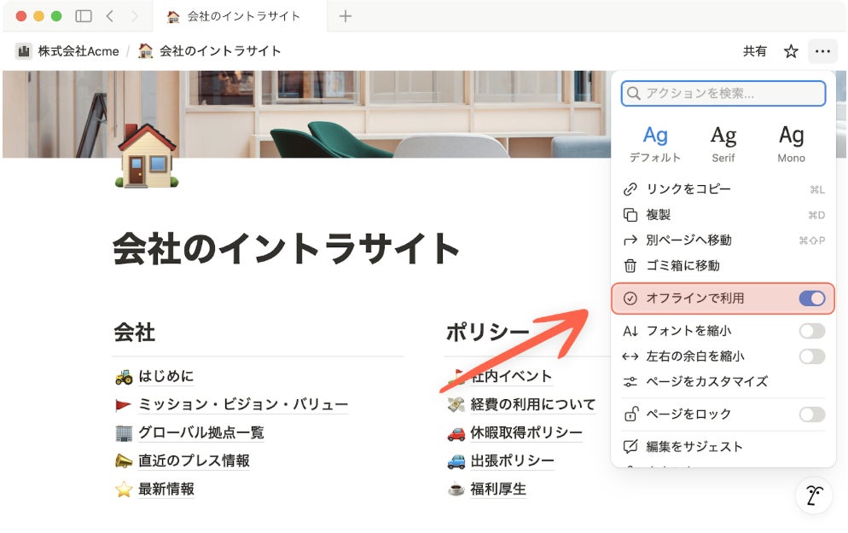Open 最新情報 page link
Screen dimensions: 848x533
(166, 489)
